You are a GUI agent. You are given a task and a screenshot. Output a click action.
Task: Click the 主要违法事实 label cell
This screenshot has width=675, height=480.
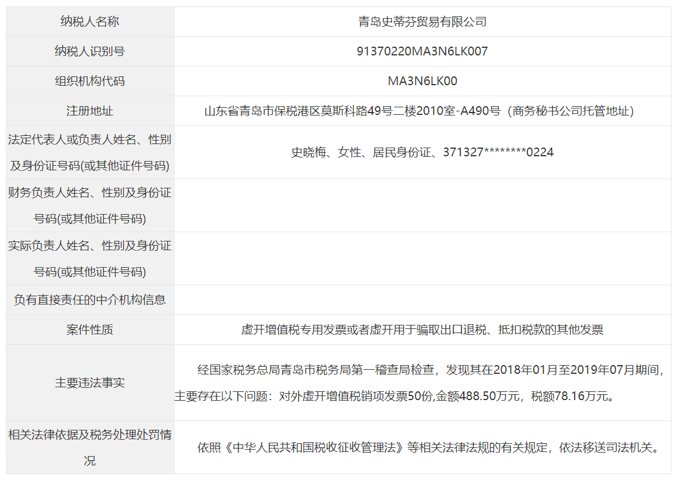point(90,383)
